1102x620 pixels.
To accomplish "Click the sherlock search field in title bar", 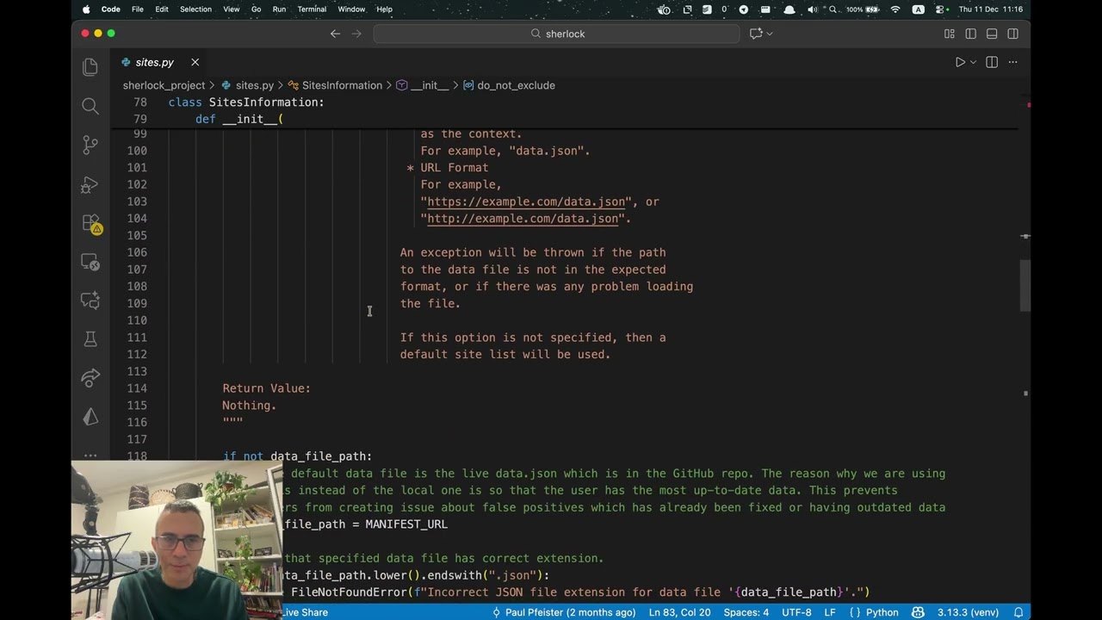I will tap(557, 34).
